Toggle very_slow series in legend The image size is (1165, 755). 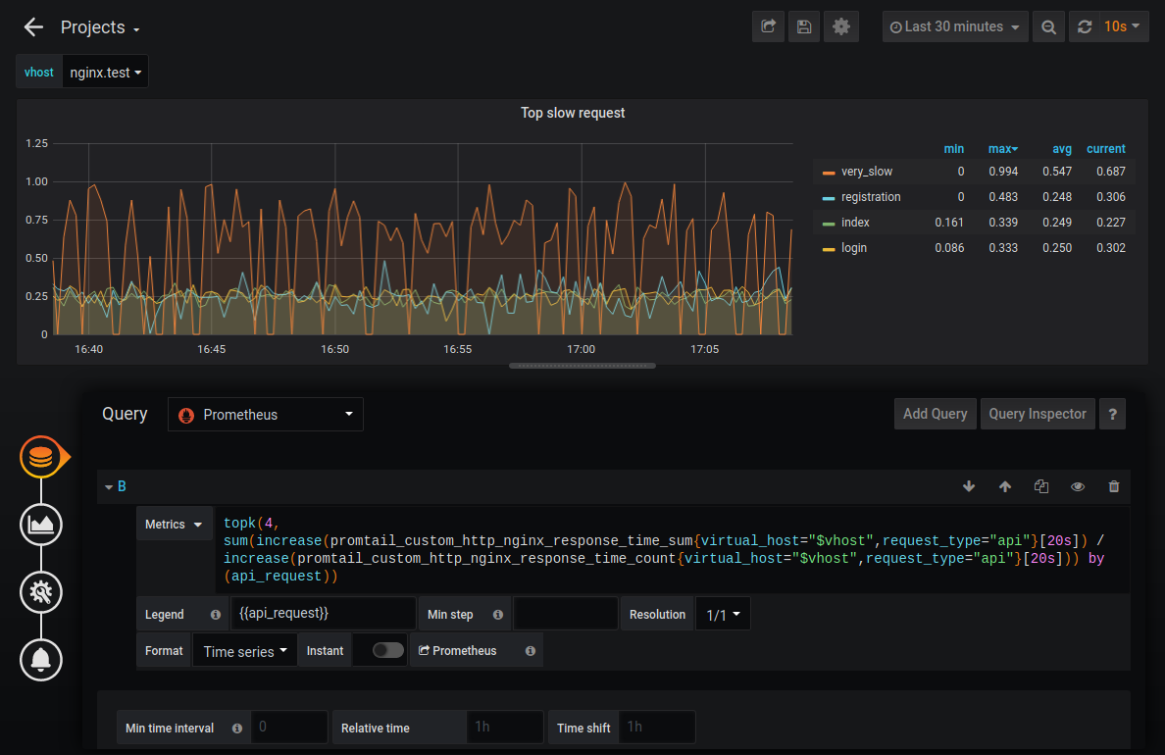tap(866, 172)
